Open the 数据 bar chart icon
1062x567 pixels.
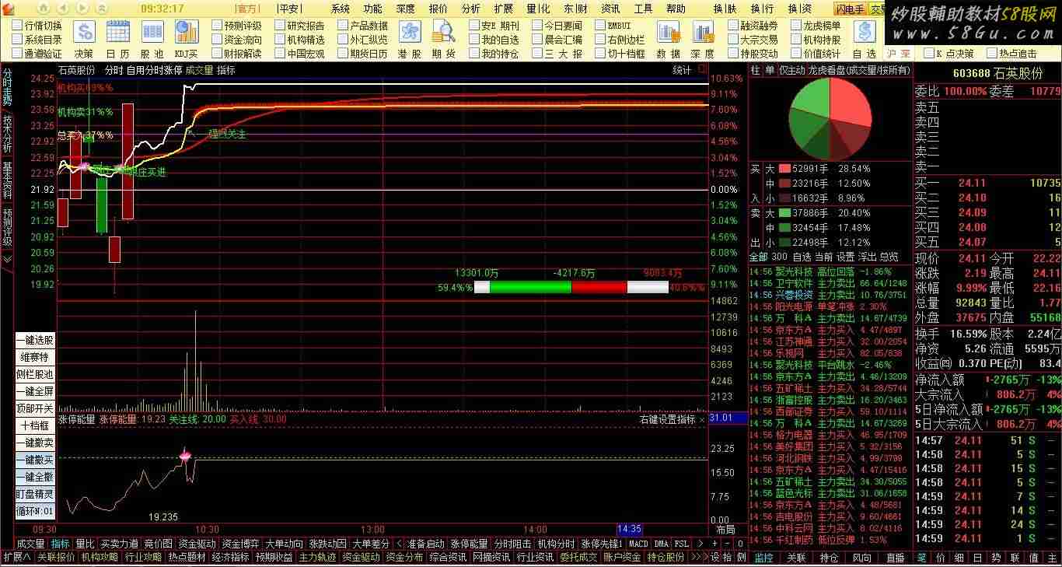[x=668, y=32]
